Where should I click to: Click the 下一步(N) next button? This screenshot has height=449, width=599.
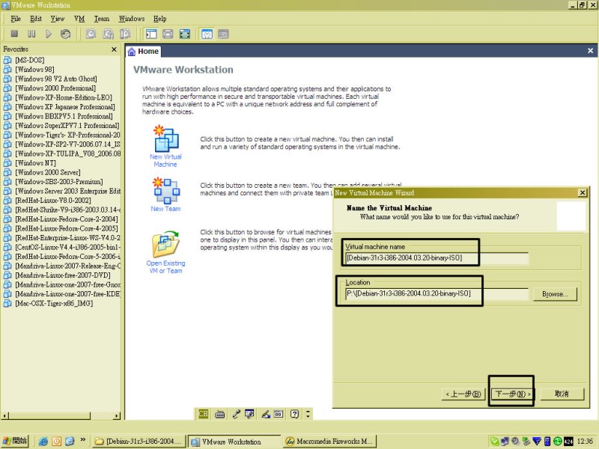coord(513,394)
